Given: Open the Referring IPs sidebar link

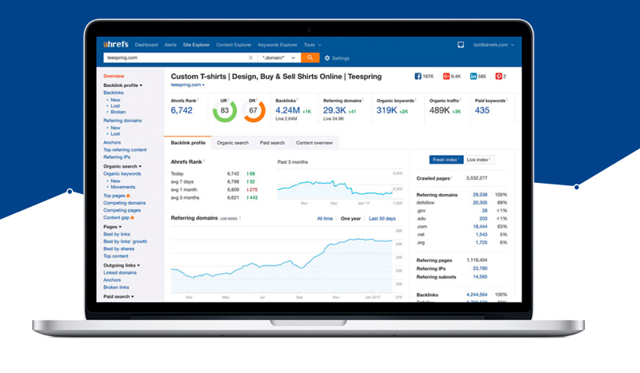Looking at the screenshot, I should pos(117,157).
